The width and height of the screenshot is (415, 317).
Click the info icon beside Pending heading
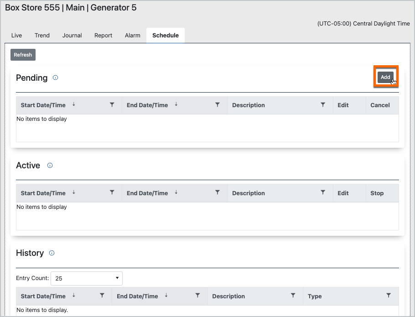pos(56,78)
